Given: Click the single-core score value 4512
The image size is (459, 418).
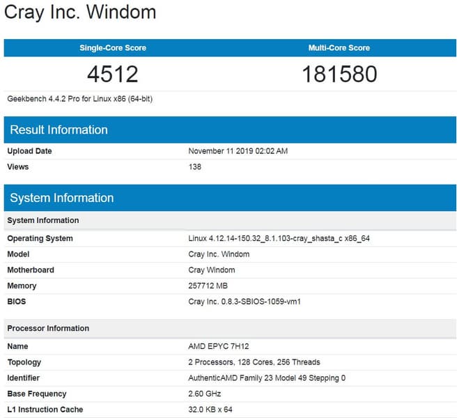Looking at the screenshot, I should (x=113, y=73).
